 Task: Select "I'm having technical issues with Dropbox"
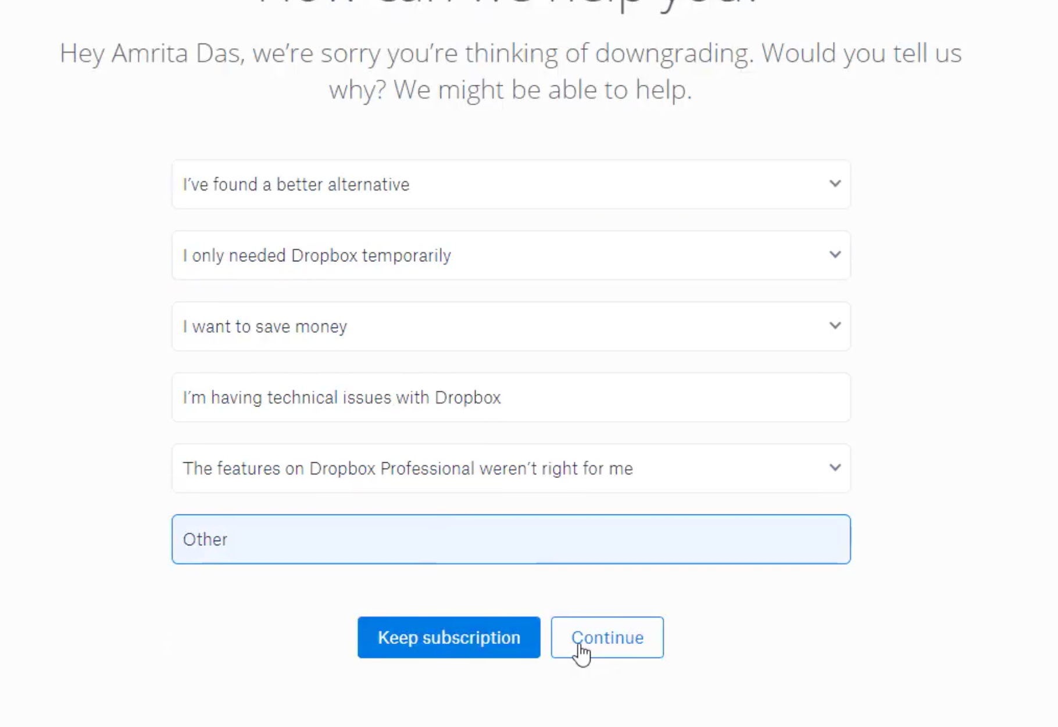tap(511, 398)
